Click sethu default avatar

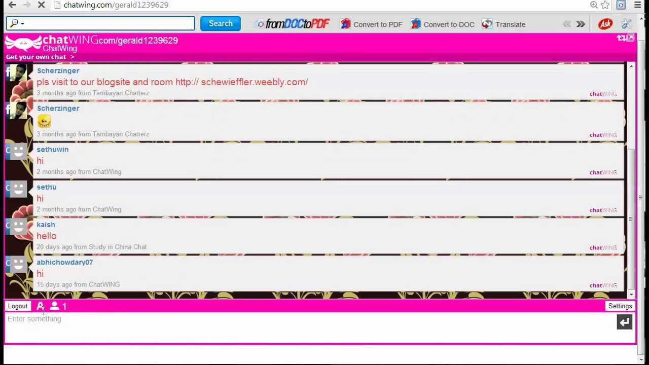[19, 189]
